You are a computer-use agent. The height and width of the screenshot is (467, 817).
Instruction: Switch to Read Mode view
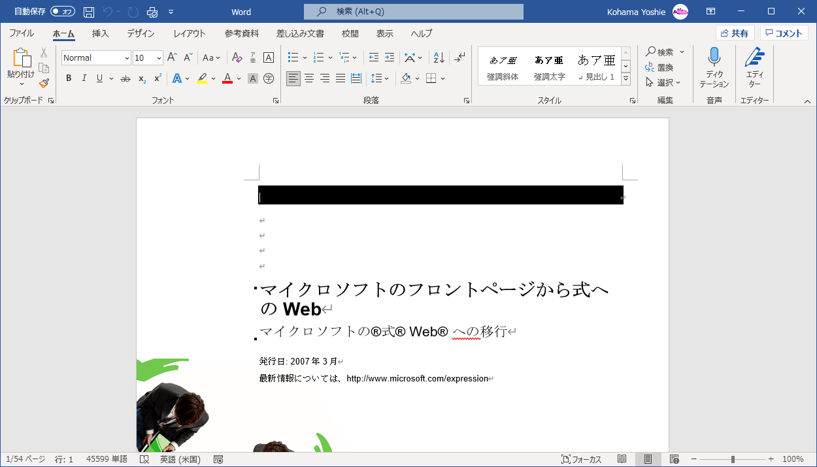click(x=622, y=459)
